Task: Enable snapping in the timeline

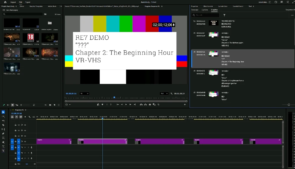Action: (17, 117)
